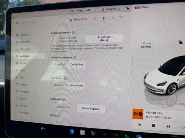Stop BBC Radio2 playback
The image size is (185, 138).
pos(153,126)
